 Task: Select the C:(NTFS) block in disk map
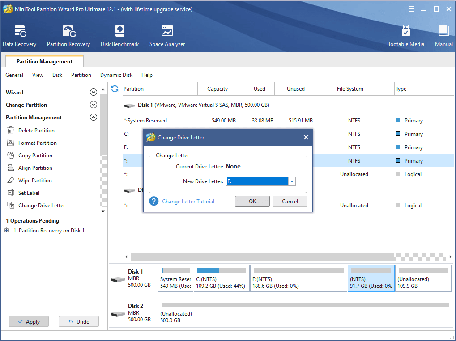click(222, 278)
